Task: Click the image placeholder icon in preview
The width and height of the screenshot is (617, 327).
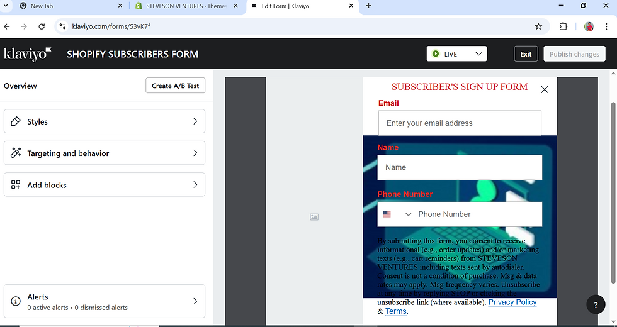Action: pos(314,217)
